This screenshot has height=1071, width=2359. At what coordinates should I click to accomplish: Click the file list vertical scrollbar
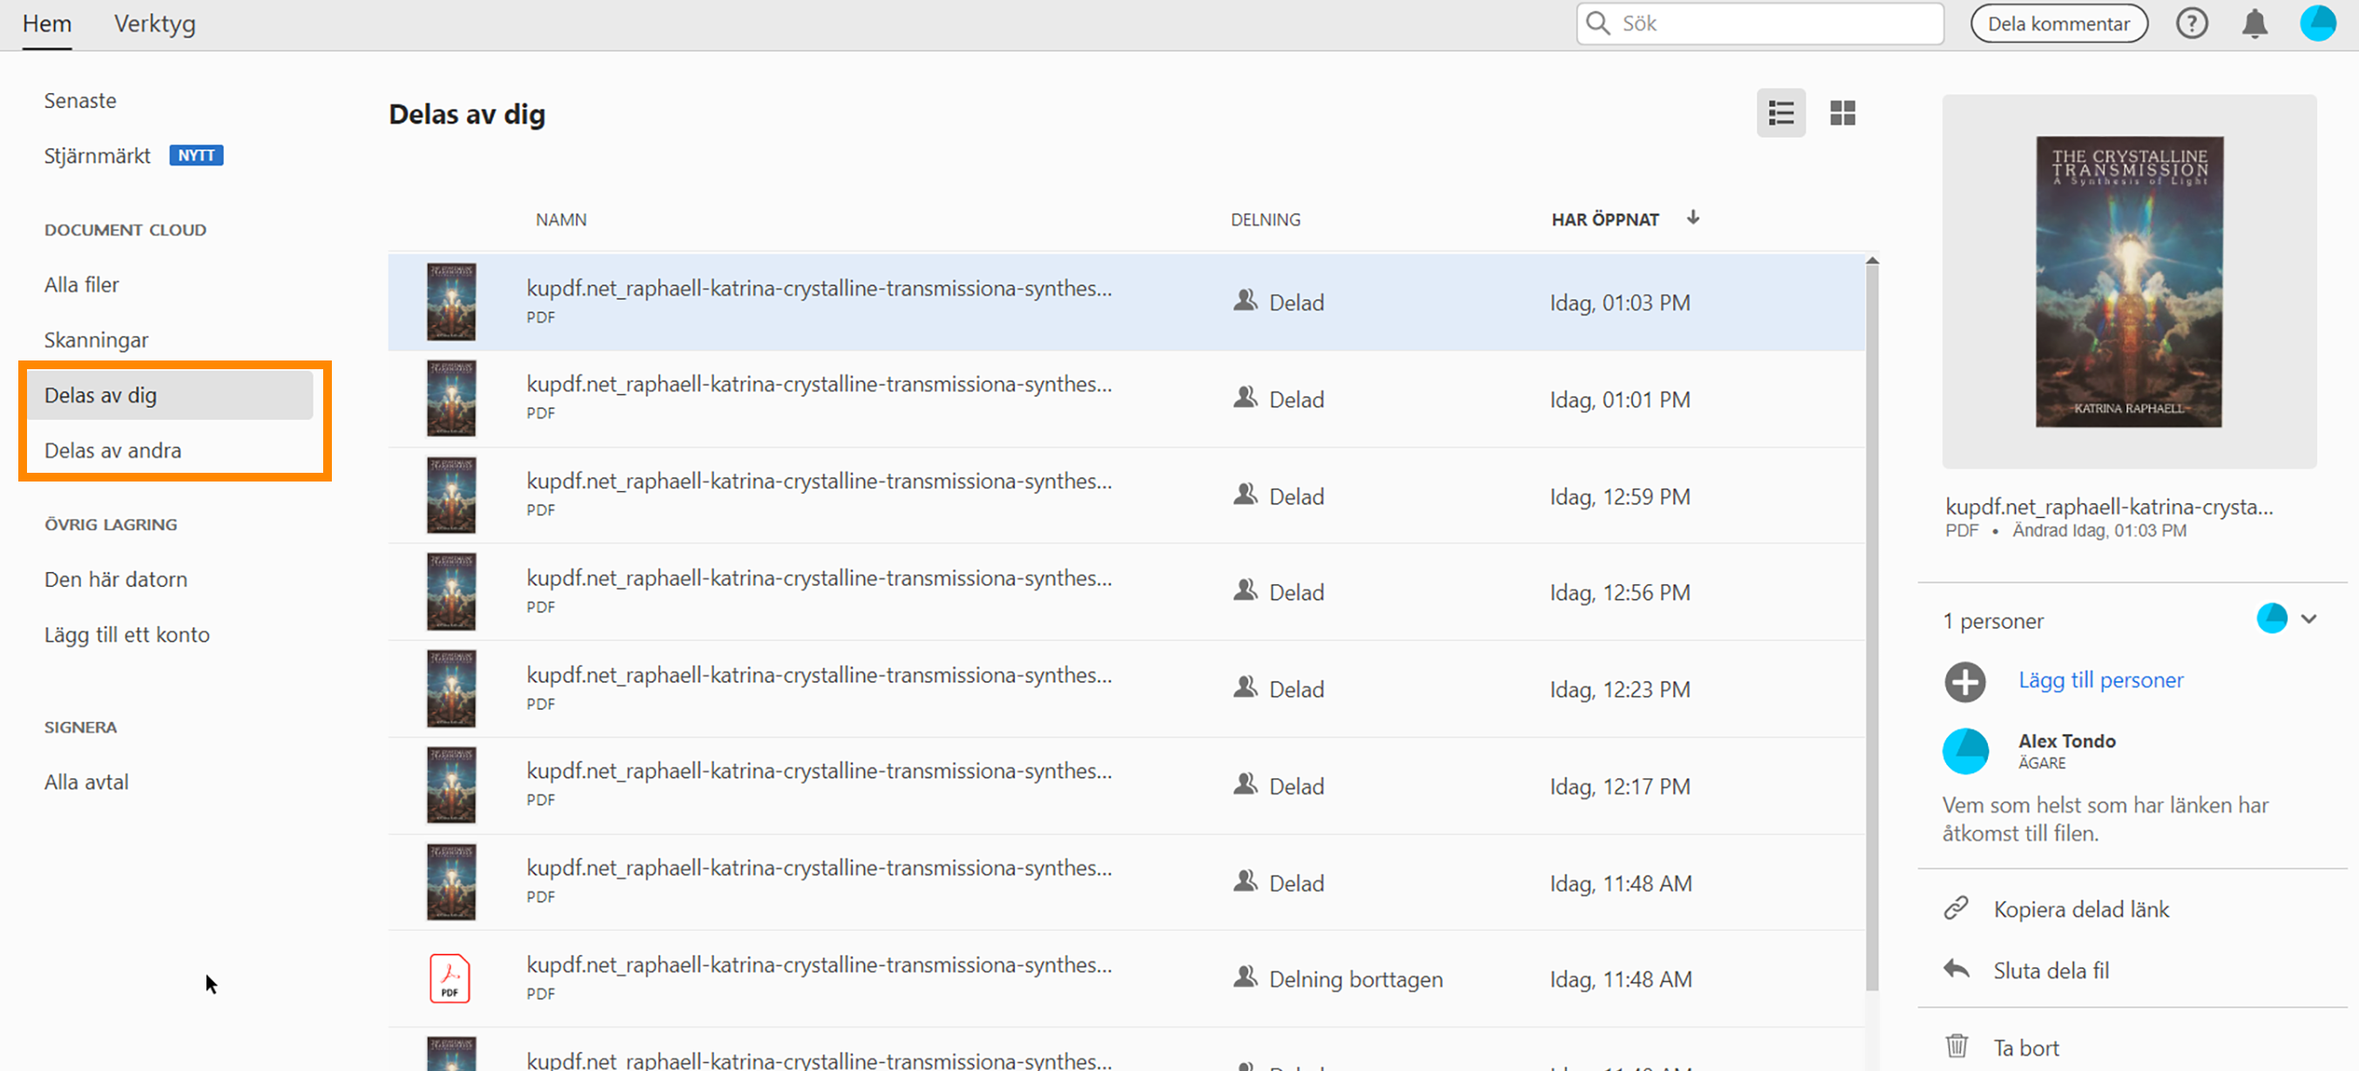point(1872,623)
